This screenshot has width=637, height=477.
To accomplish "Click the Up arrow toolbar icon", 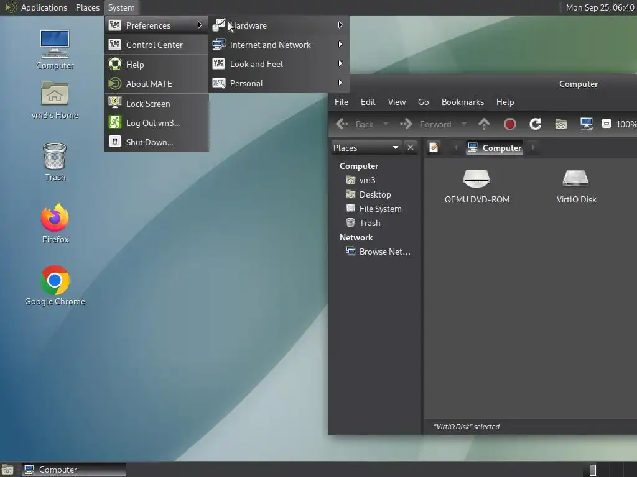I will (484, 124).
